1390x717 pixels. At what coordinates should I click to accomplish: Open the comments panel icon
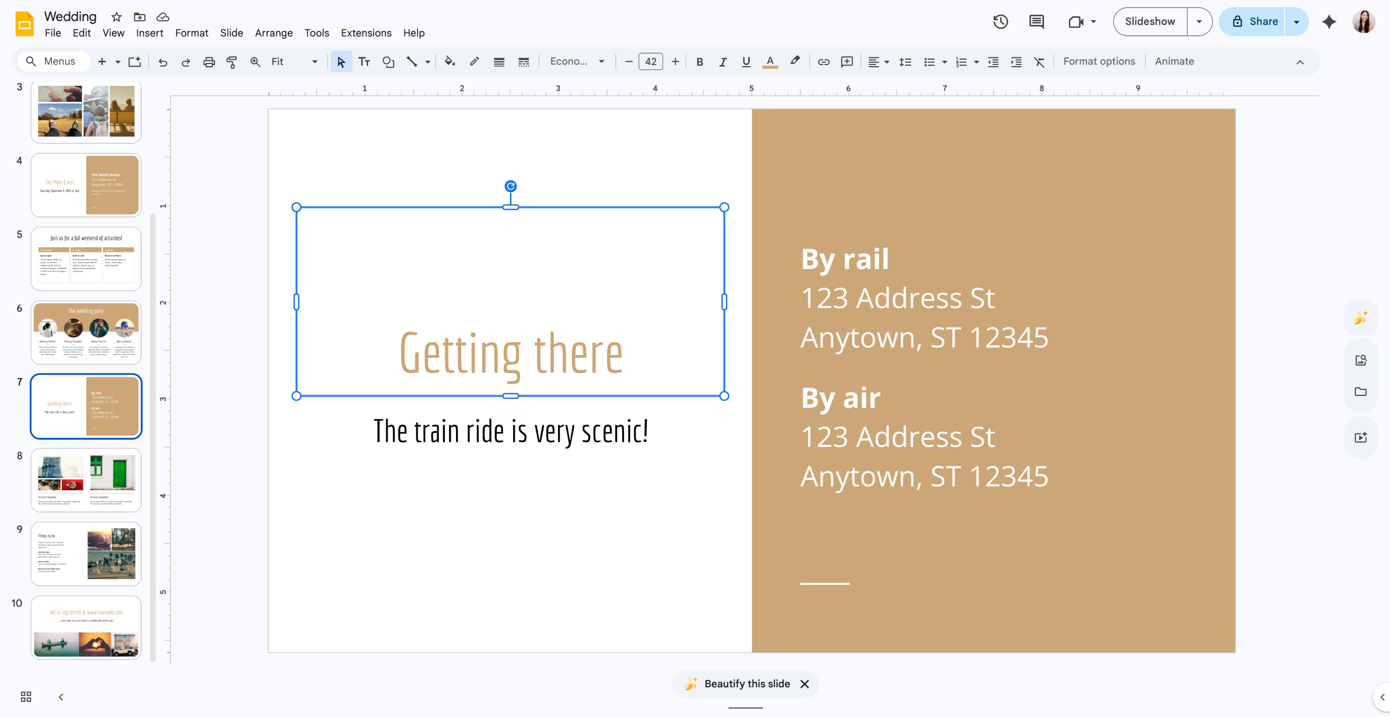point(1037,22)
